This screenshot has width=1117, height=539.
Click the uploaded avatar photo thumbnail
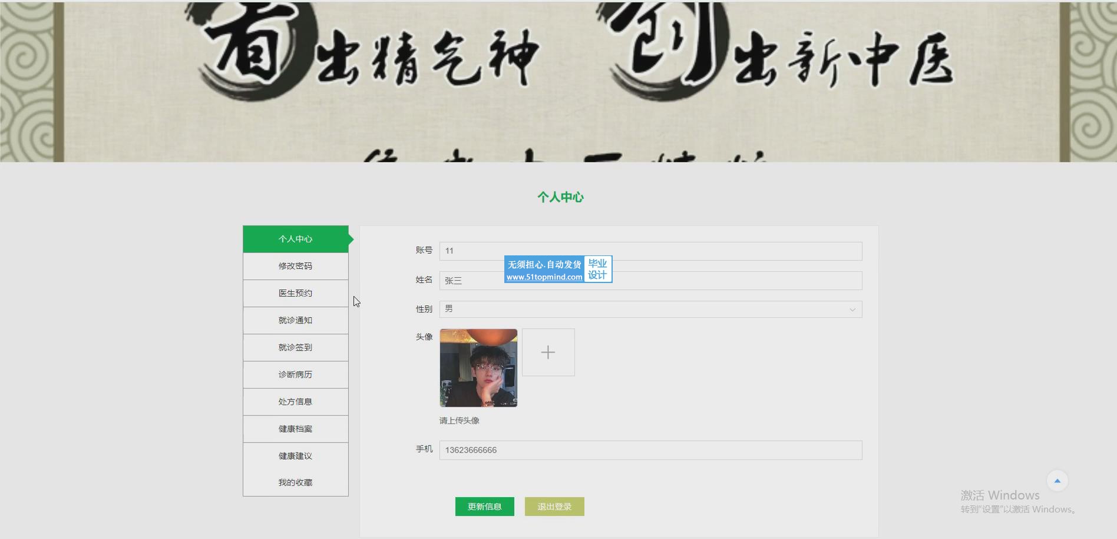tap(478, 368)
